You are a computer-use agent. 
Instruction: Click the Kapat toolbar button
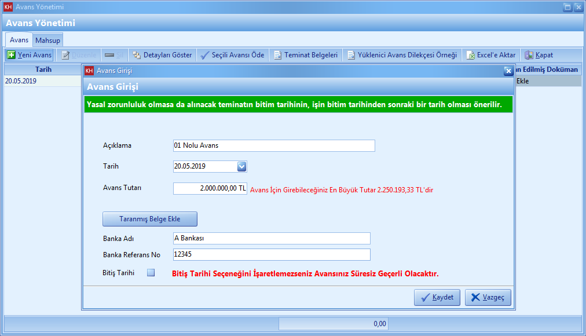(539, 55)
